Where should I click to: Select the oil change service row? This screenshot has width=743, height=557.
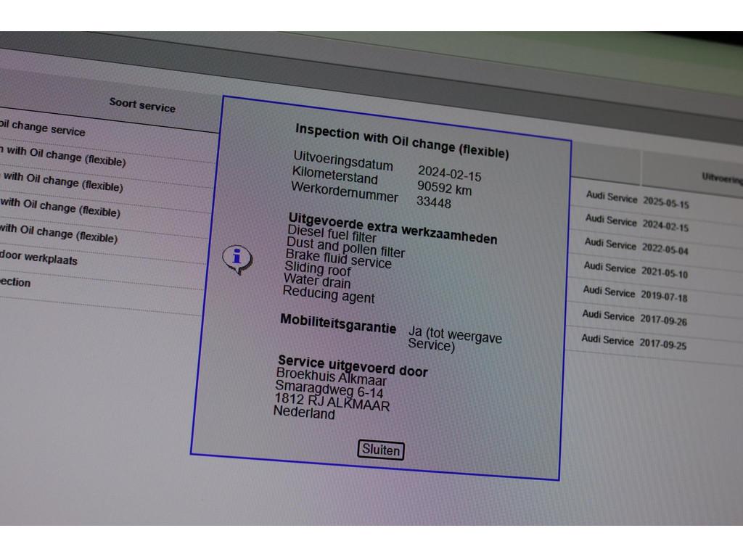click(42, 129)
